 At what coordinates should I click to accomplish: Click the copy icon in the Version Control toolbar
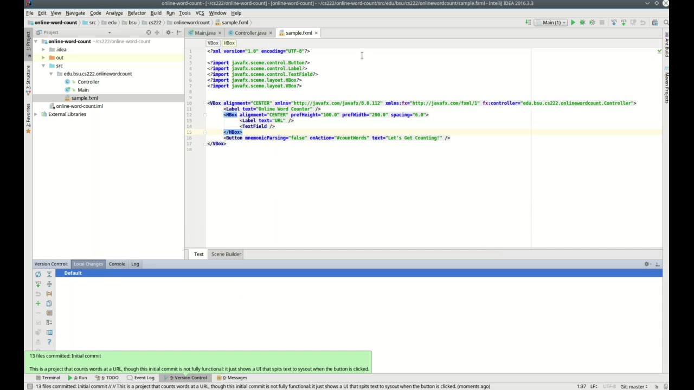tap(49, 303)
